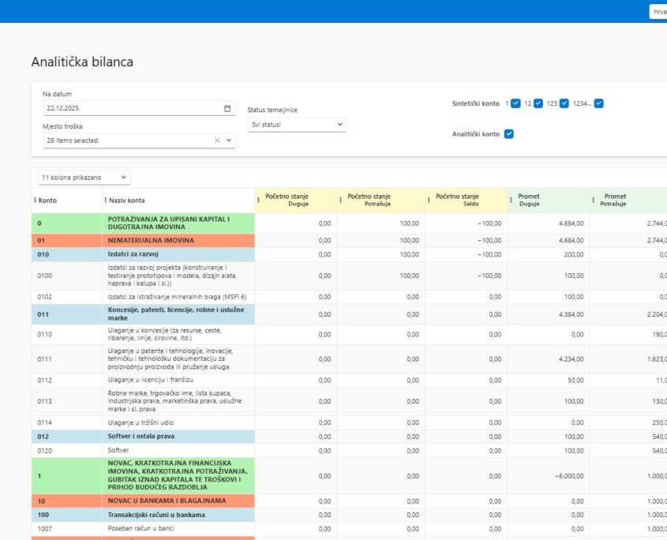This screenshot has width=667, height=540.
Task: Open the calendar picker for Na datum
Action: [227, 108]
